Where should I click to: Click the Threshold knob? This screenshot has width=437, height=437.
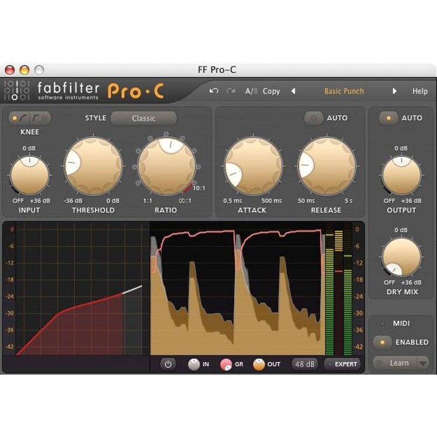point(93,166)
